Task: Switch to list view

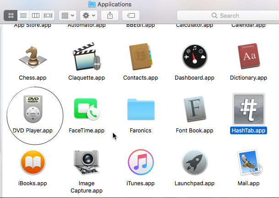Action: [23, 15]
